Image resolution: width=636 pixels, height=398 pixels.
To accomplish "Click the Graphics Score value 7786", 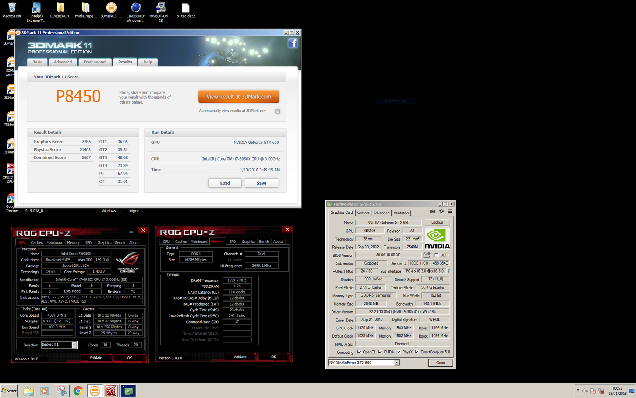I will [x=86, y=142].
